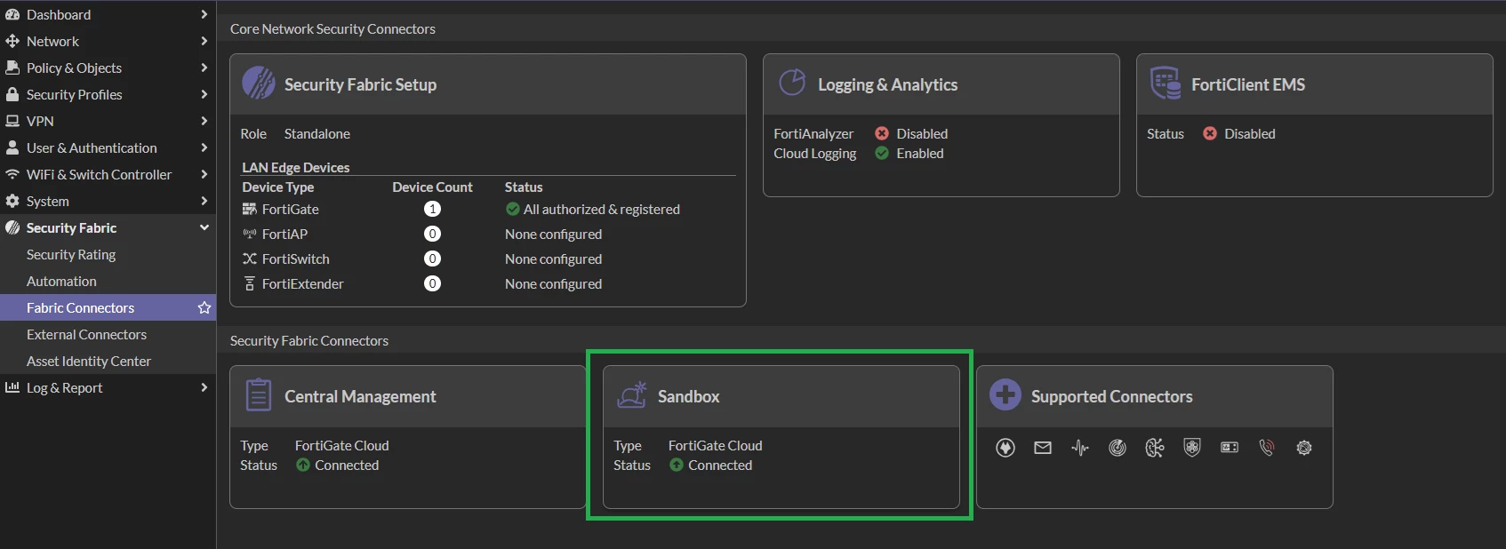Screen dimensions: 1506x549
Task: Expand the WiFi & Switch Controller chevron
Action: click(x=204, y=174)
